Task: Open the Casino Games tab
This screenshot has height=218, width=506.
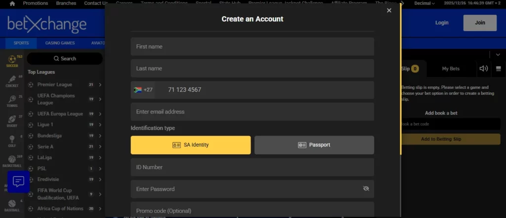Action: pos(60,43)
